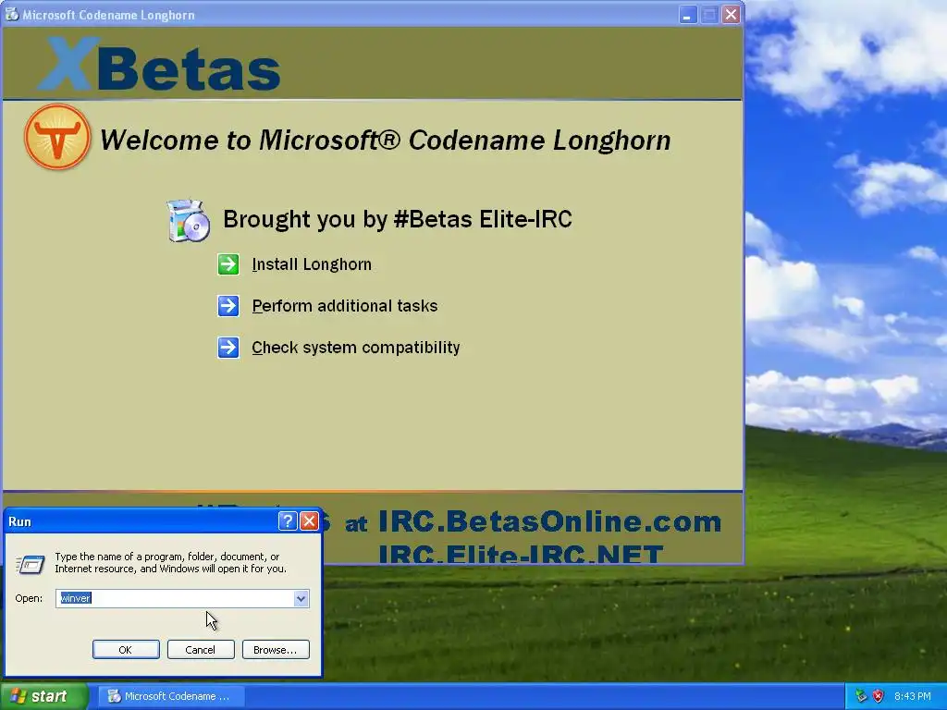Click Cancel in the Run dialog
This screenshot has width=947, height=710.
pos(201,650)
